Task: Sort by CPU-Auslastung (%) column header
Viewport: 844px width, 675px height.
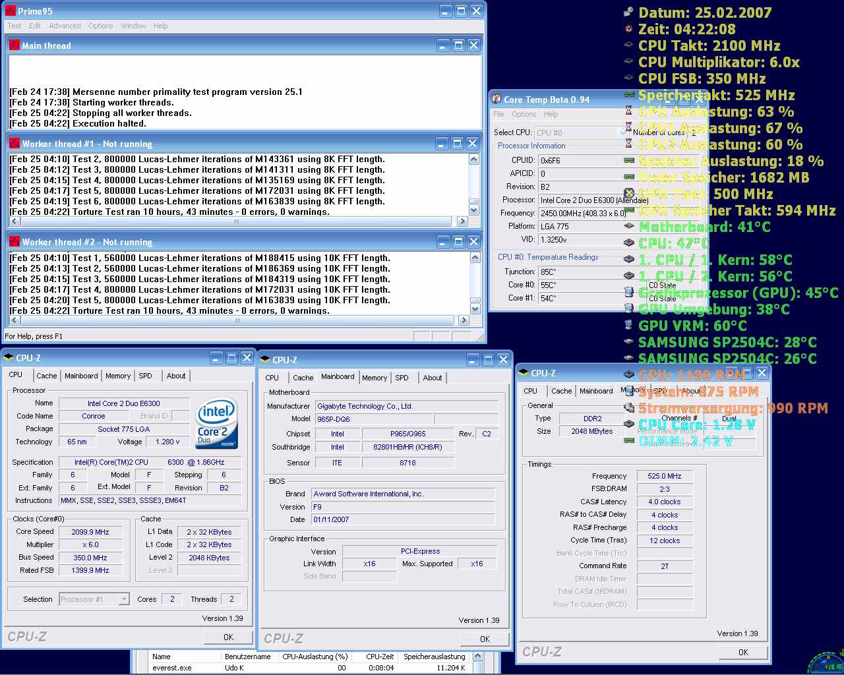Action: tap(315, 657)
